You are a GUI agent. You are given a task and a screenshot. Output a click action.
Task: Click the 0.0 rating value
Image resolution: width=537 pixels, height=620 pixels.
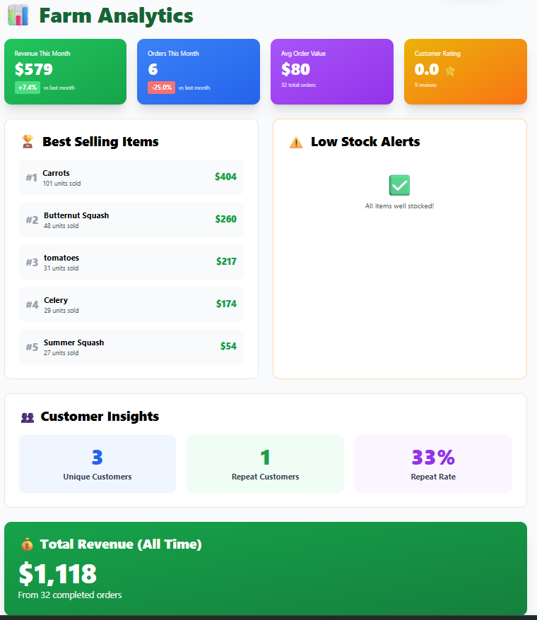pos(427,70)
